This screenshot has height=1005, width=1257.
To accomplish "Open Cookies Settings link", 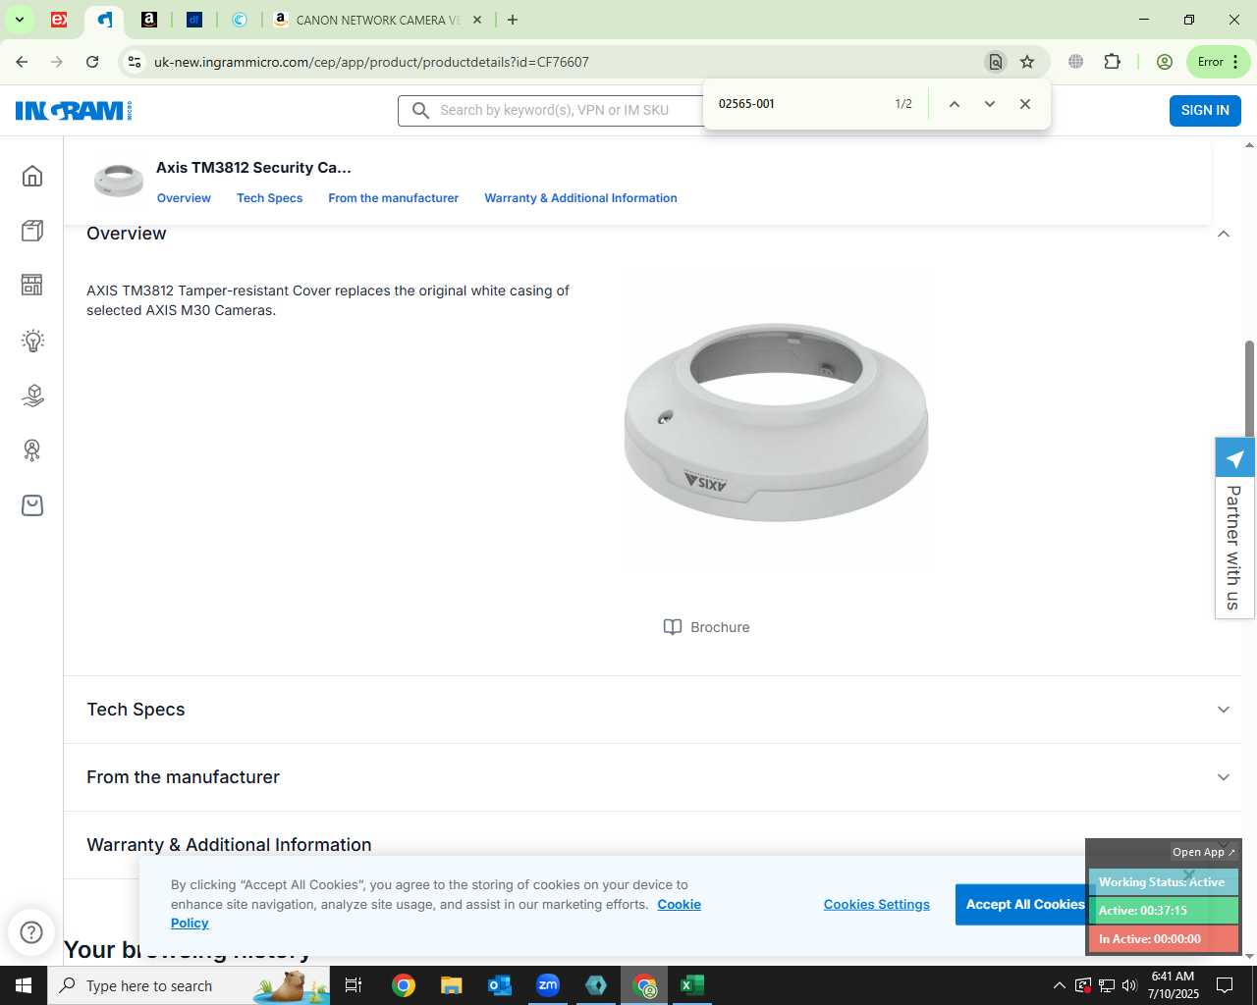I will pos(877,905).
